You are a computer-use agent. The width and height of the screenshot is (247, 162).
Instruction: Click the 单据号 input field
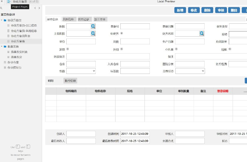[135, 26]
